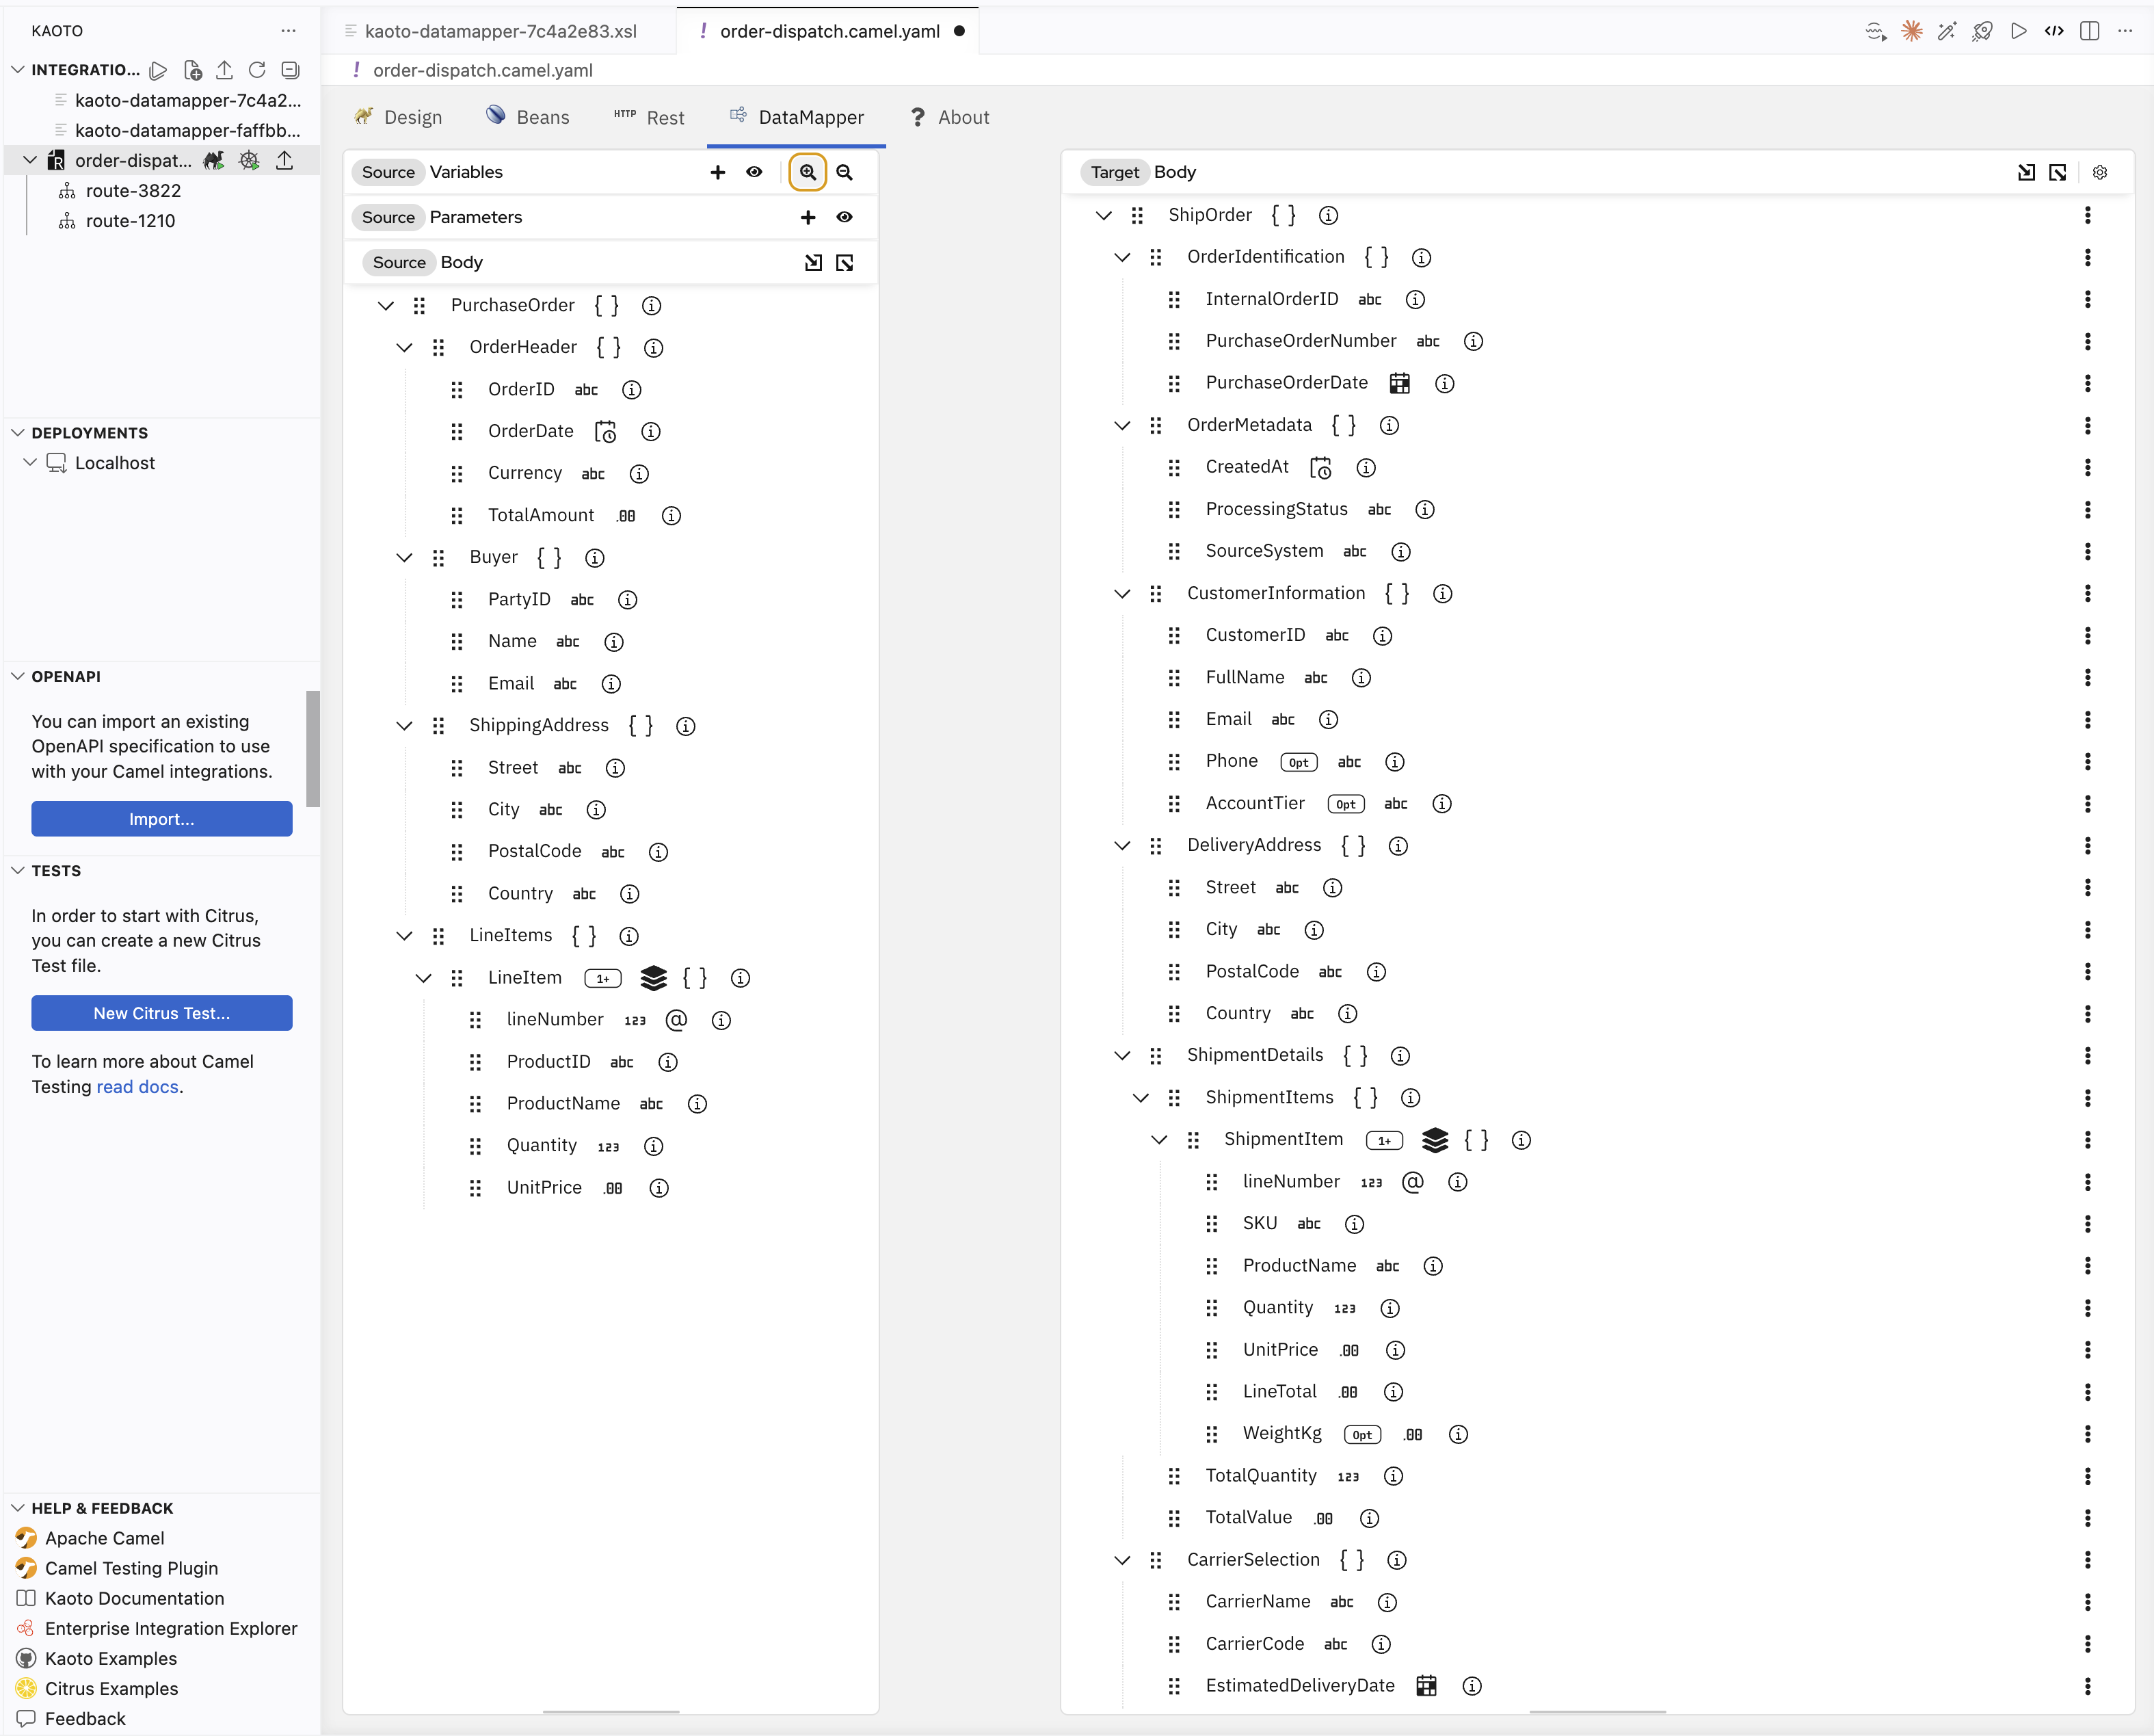The image size is (2154, 1736).
Task: Click the OpenAPI section vertical scrollbar
Action: point(313,748)
